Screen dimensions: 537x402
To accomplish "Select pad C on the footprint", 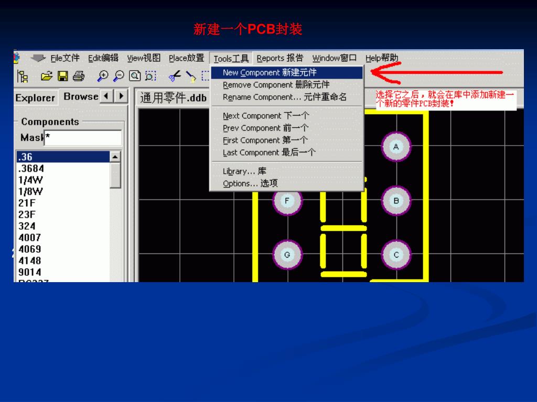I will click(396, 255).
